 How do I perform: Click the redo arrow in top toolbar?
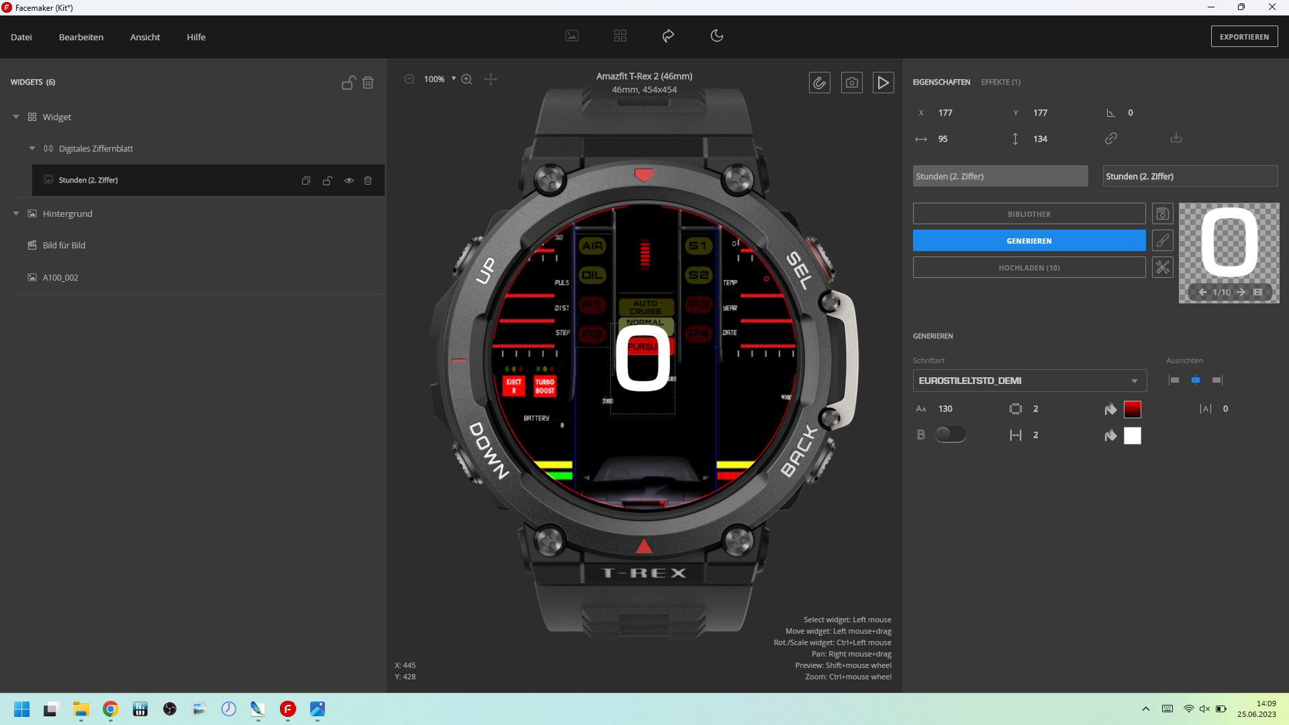(x=668, y=36)
